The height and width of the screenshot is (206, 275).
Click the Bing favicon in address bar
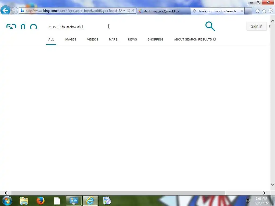pos(22,11)
